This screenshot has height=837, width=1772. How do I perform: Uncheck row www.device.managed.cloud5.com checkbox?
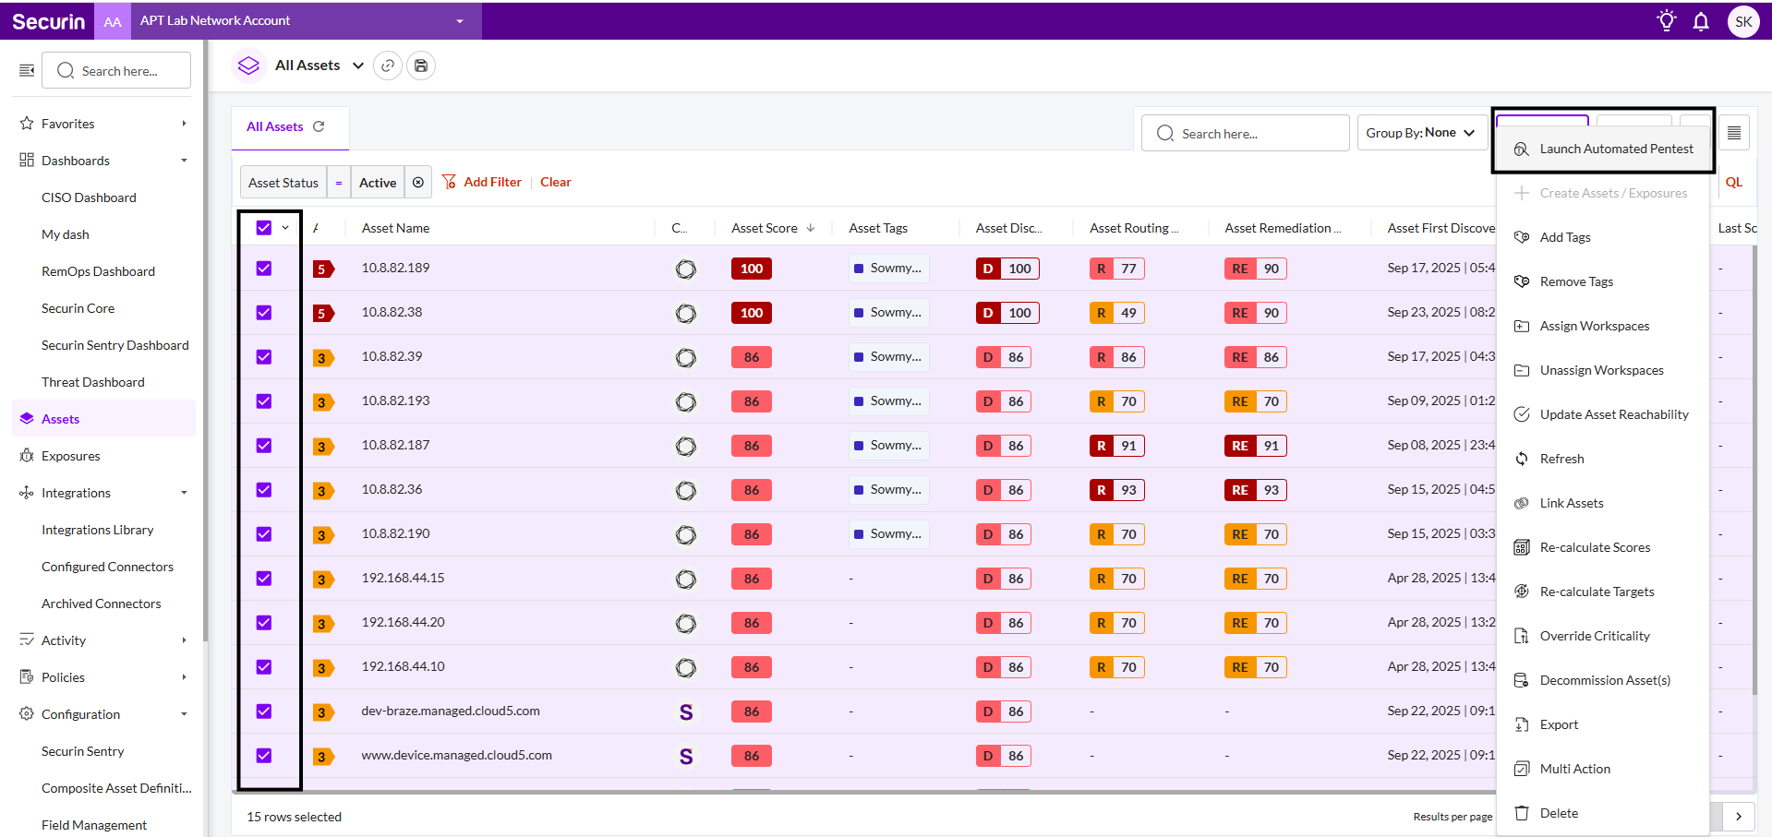click(264, 756)
